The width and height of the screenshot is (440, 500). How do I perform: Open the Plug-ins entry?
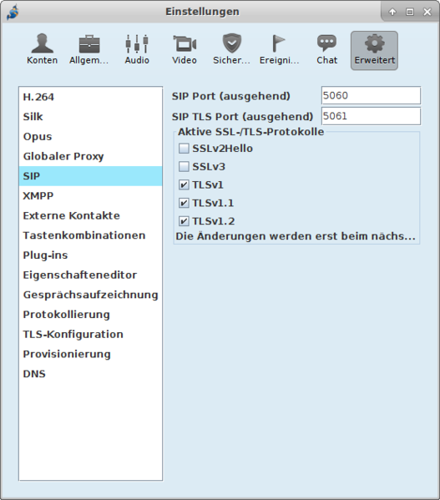(x=90, y=255)
